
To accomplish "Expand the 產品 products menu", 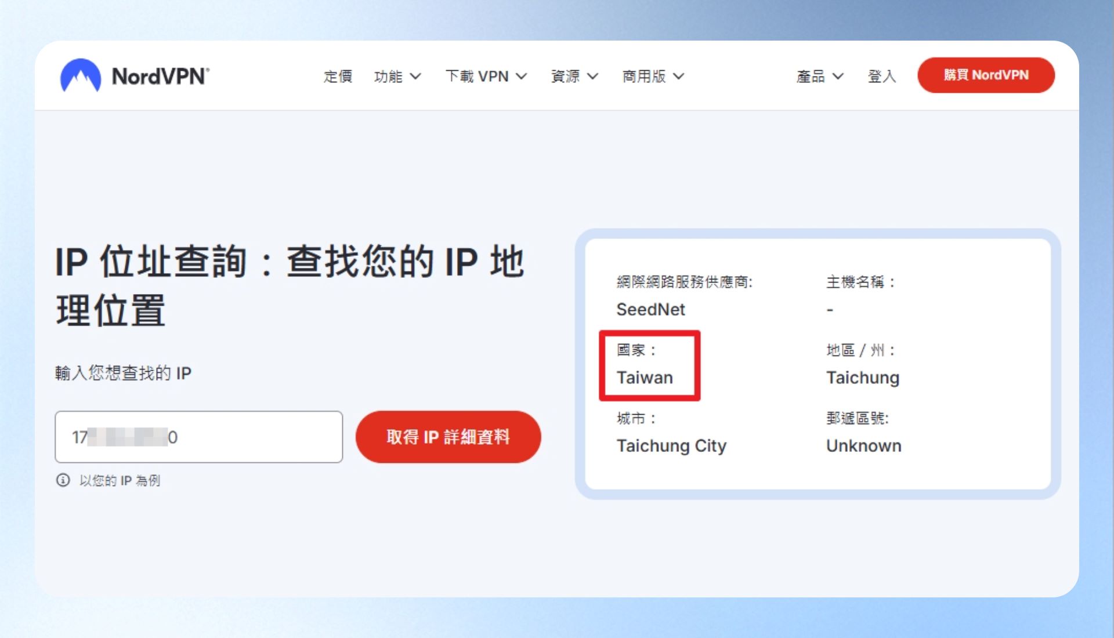I will pos(820,76).
